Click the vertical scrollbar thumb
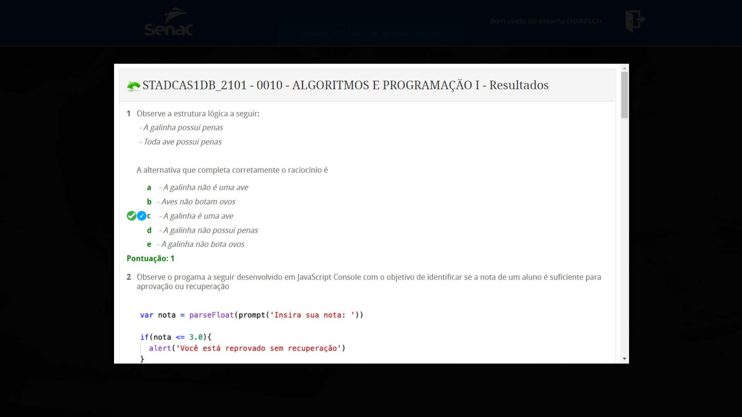 [624, 95]
